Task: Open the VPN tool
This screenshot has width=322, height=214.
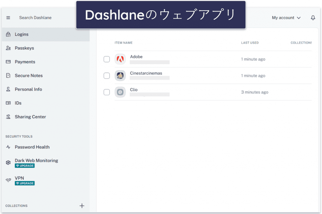Action: coord(46,180)
